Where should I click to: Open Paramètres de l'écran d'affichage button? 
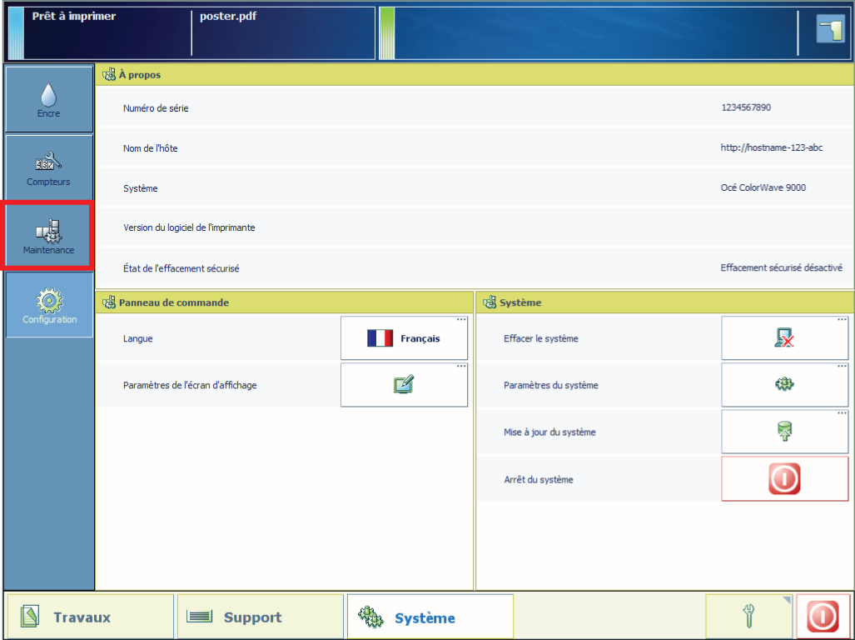pos(404,385)
